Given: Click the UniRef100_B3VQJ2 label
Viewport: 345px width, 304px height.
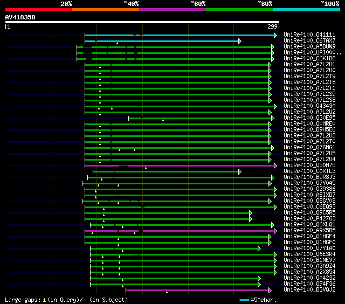Looking at the screenshot, I should [x=309, y=290].
